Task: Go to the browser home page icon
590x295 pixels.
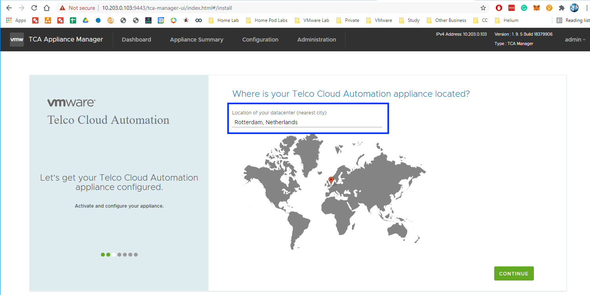Action: [x=47, y=8]
